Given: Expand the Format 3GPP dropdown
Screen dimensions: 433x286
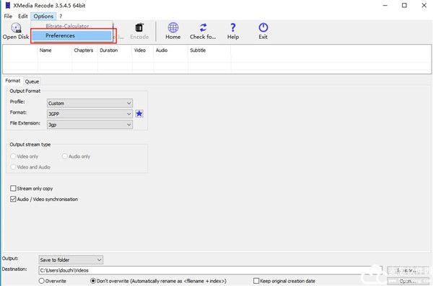Looking at the screenshot, I should click(89, 114).
